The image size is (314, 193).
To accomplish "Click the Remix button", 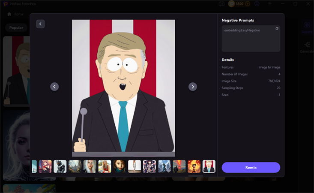I will 251,168.
